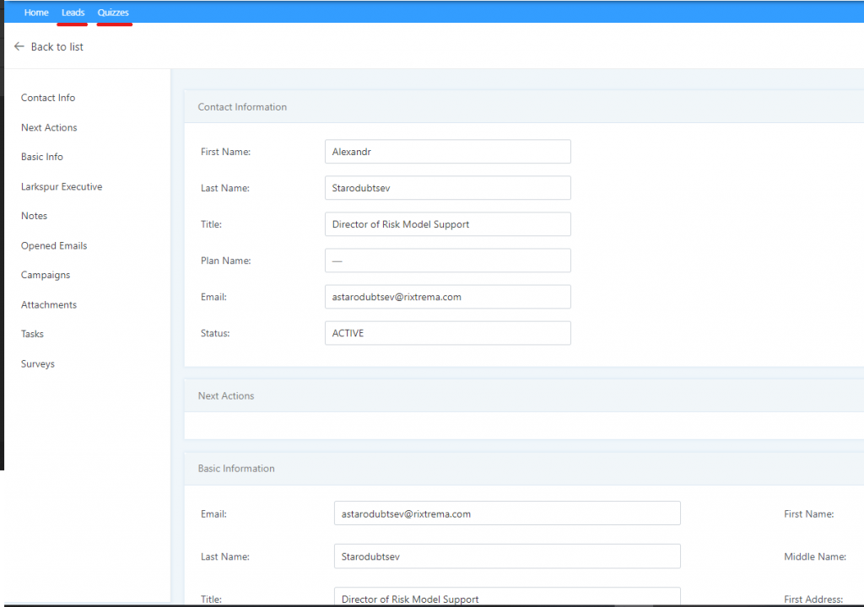Open the Campaigns sidebar section

click(x=46, y=275)
